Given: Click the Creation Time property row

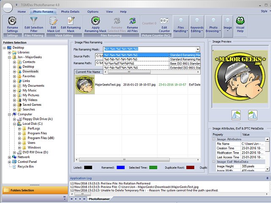Looking at the screenshot, I should 240,148.
